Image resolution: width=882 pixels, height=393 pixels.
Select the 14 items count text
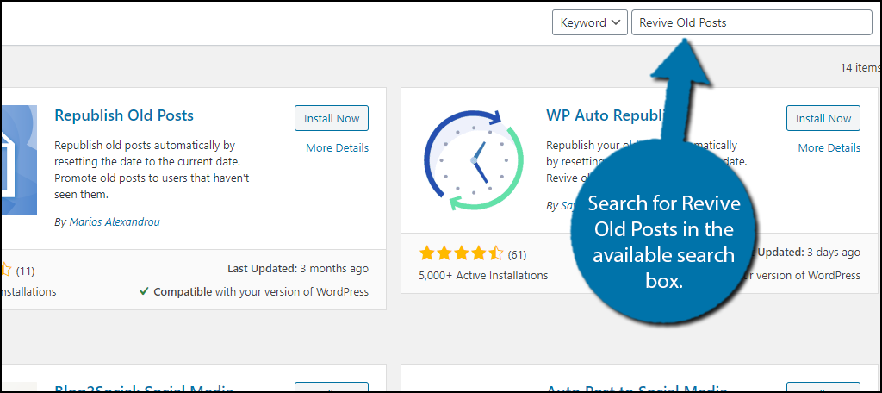(860, 67)
